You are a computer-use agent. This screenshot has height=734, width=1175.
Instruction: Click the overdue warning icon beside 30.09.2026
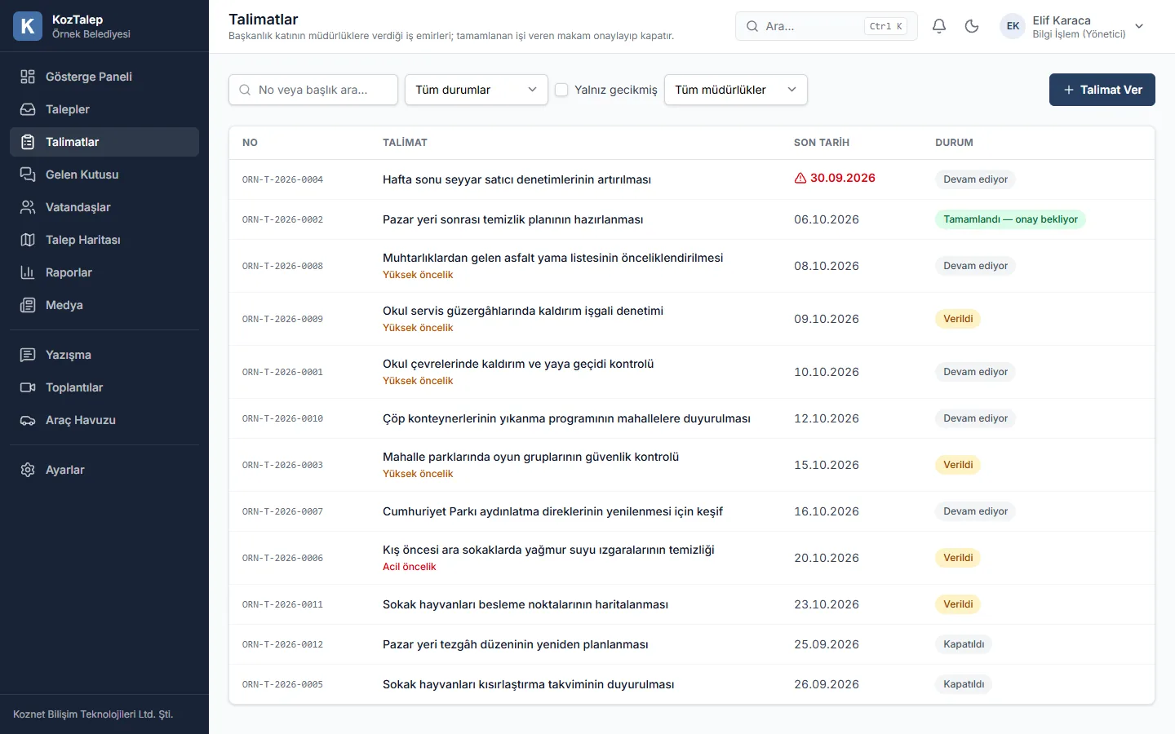tap(800, 178)
